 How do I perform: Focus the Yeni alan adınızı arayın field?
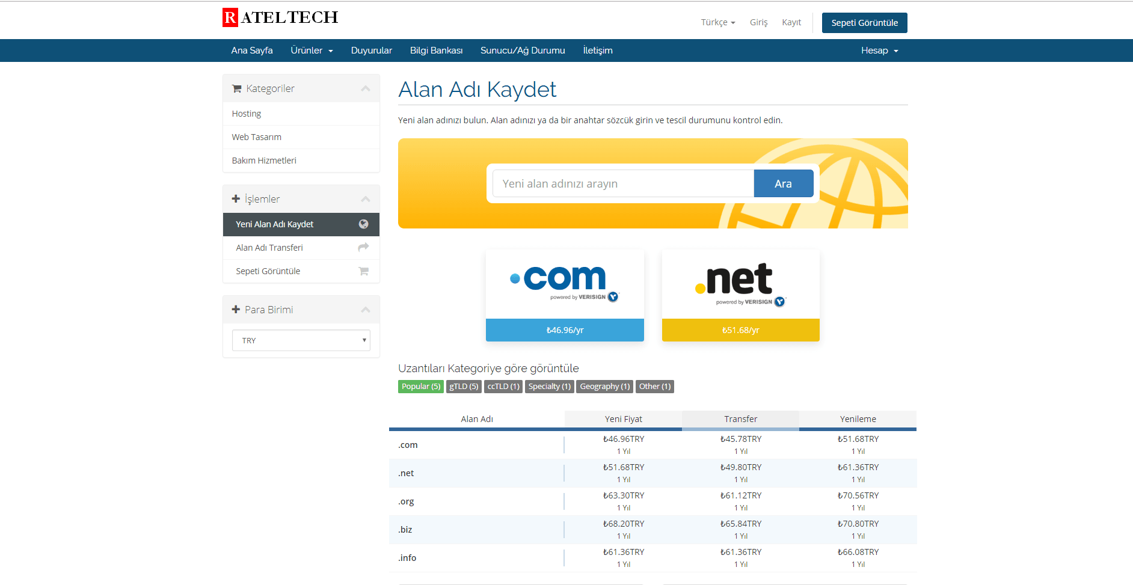(623, 183)
